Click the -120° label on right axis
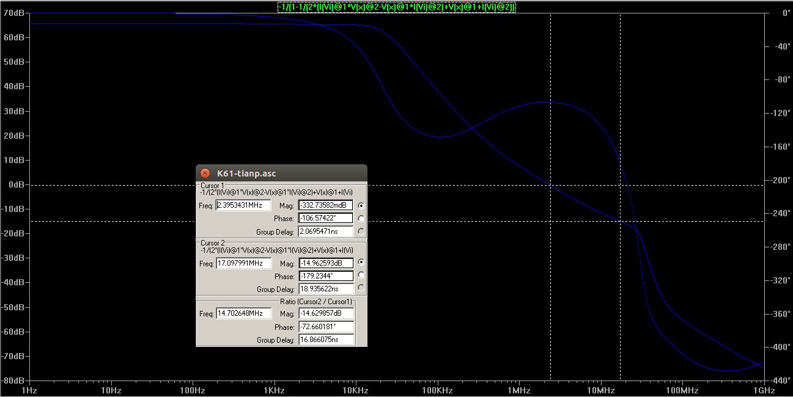 coord(779,113)
